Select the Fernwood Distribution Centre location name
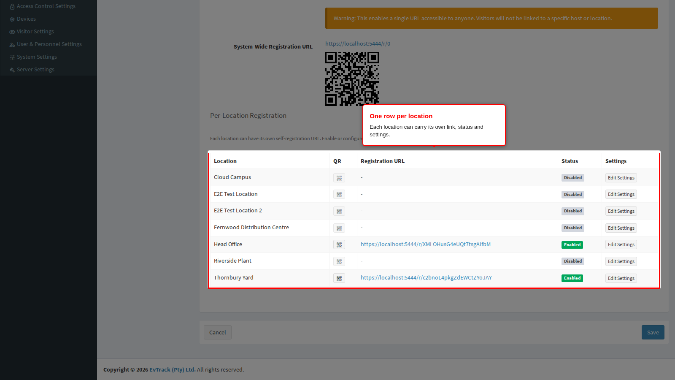 point(251,227)
